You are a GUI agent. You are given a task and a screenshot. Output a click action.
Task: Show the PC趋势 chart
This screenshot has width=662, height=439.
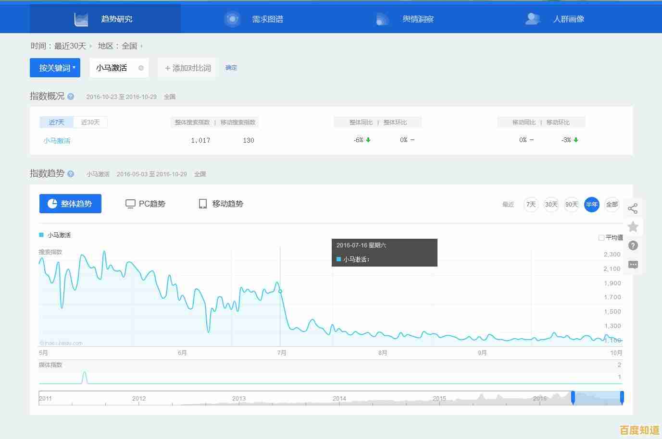pos(145,204)
